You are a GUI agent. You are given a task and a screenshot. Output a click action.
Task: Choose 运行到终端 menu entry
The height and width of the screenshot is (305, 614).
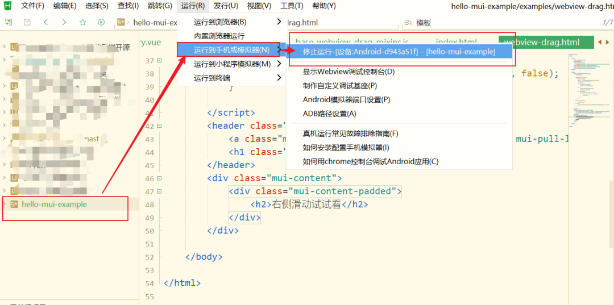point(231,78)
